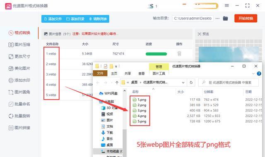
Task: Click Explorer back arrow
Action: tap(98, 83)
